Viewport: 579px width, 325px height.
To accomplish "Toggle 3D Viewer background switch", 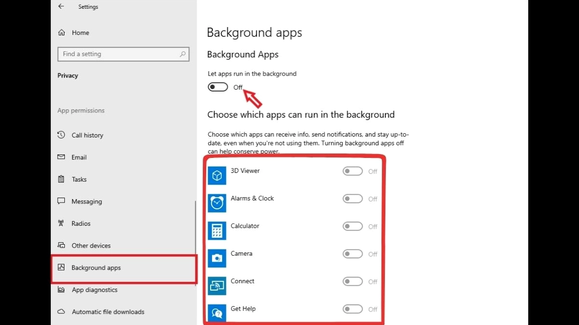I will [352, 171].
